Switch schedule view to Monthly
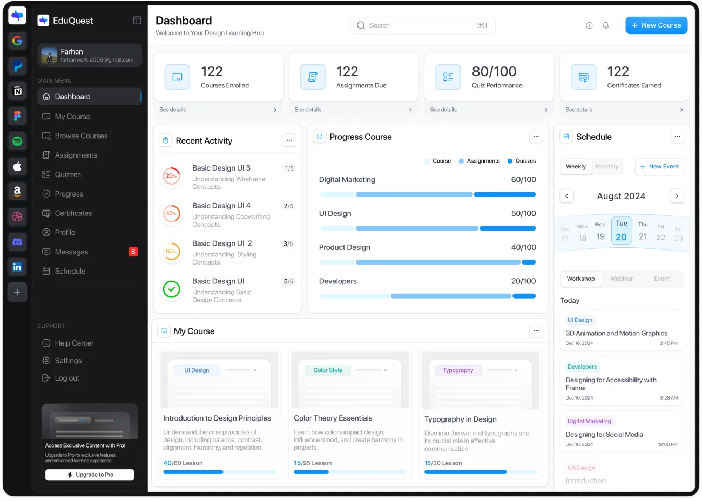Screen dimensions: 702x501 607,167
